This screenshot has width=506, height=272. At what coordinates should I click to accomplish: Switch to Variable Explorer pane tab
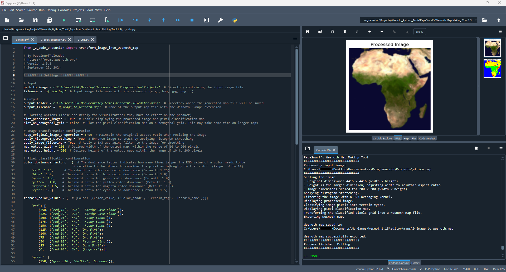click(382, 138)
